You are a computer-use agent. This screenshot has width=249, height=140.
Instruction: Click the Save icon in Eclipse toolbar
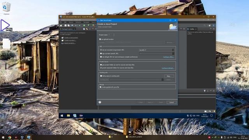click(x=65, y=25)
